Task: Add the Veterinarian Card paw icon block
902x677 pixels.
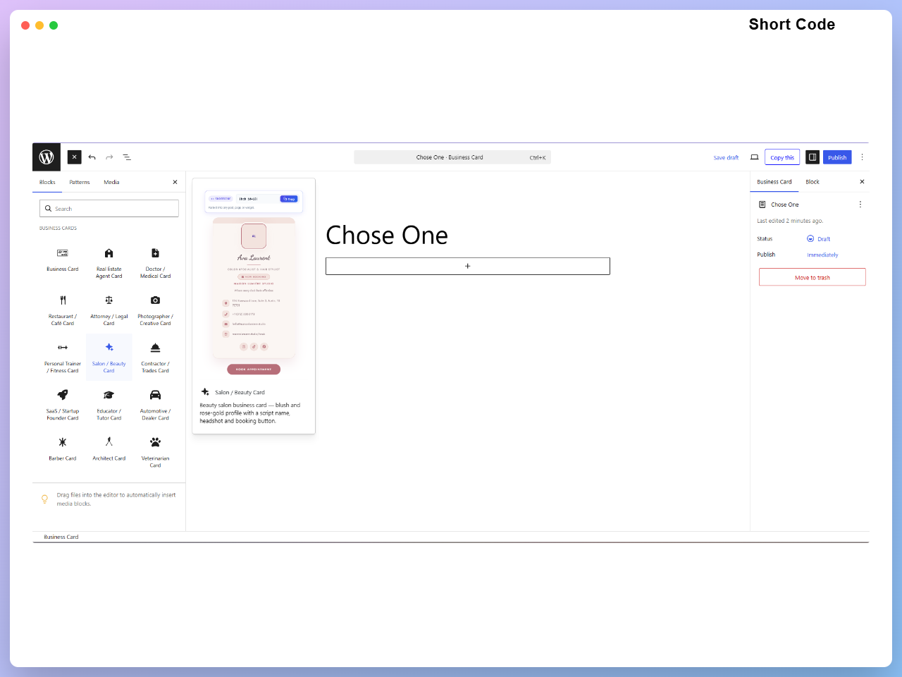Action: tap(155, 442)
